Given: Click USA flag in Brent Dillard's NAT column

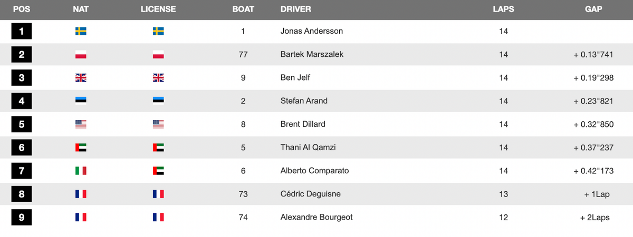Looking at the screenshot, I should [x=81, y=124].
